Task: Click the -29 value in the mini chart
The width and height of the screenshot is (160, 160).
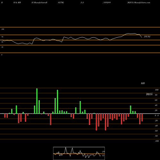Action: coord(103,152)
